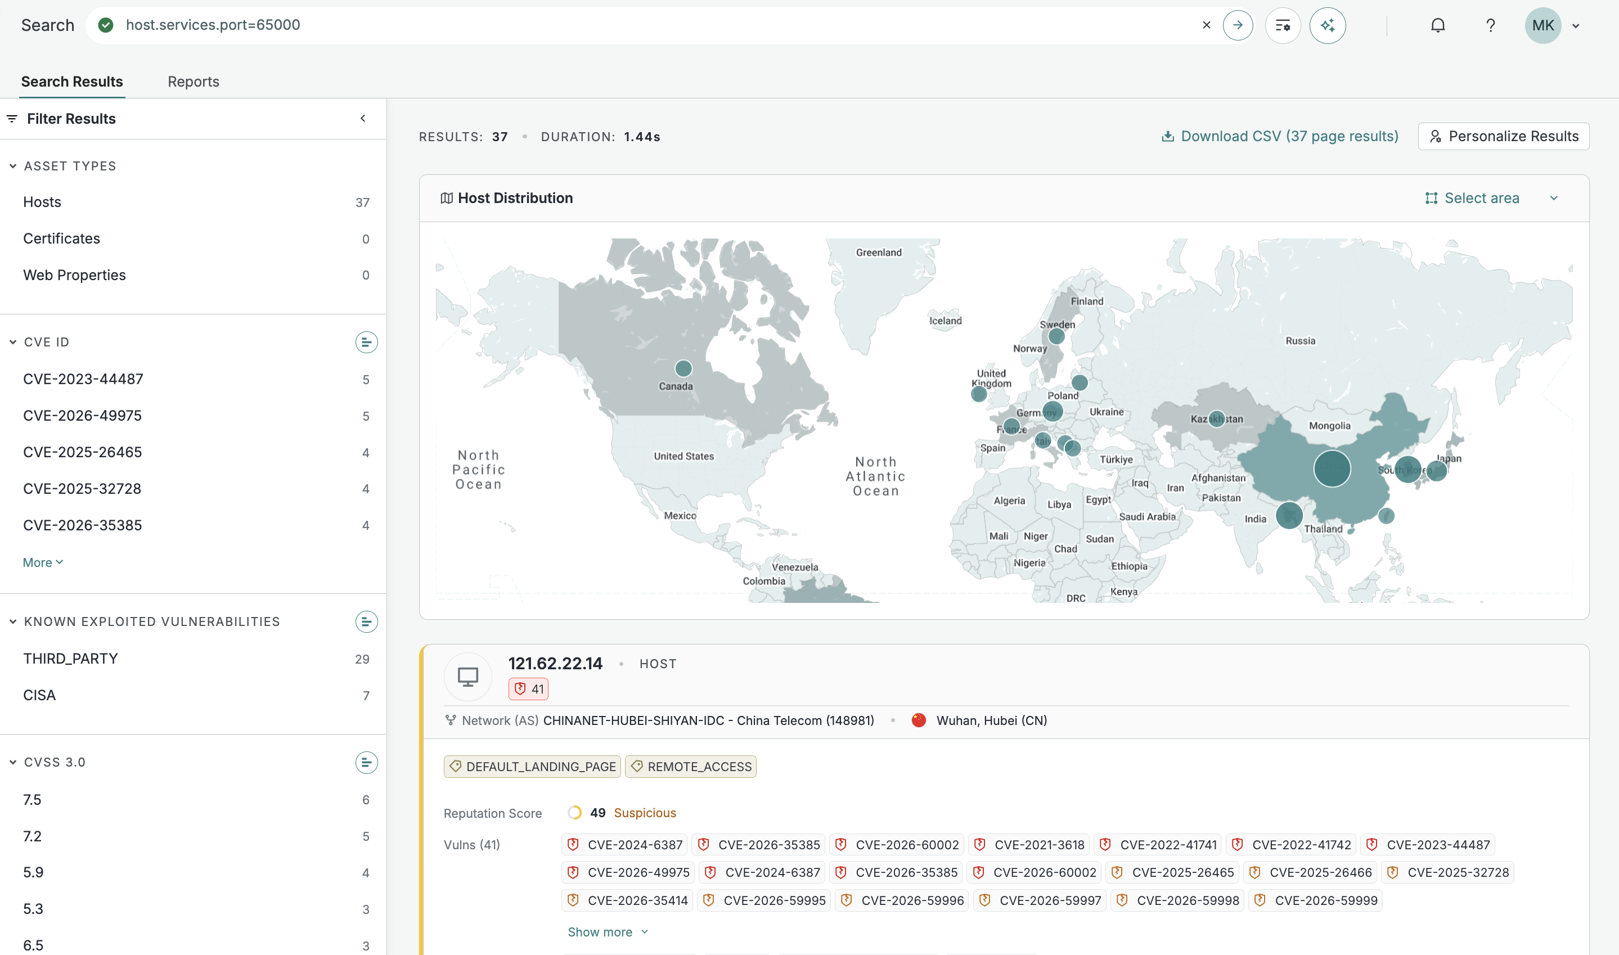Viewport: 1619px width, 955px height.
Task: Open Known Exploited Vulnerabilities breakdown icon
Action: 366,621
